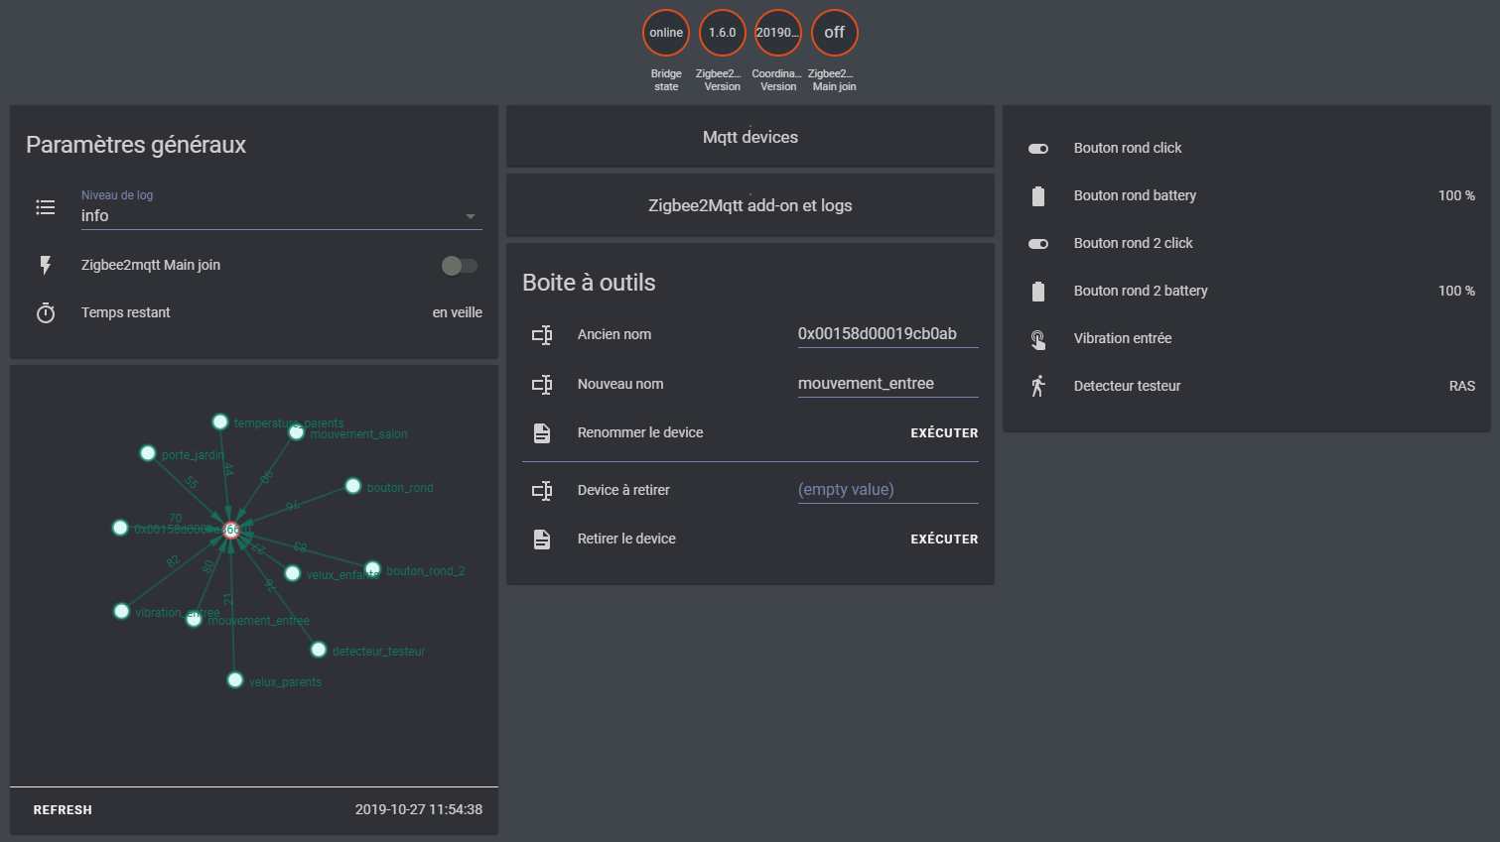Execute Renommer le device
Viewport: 1500px width, 842px height.
[x=944, y=433]
